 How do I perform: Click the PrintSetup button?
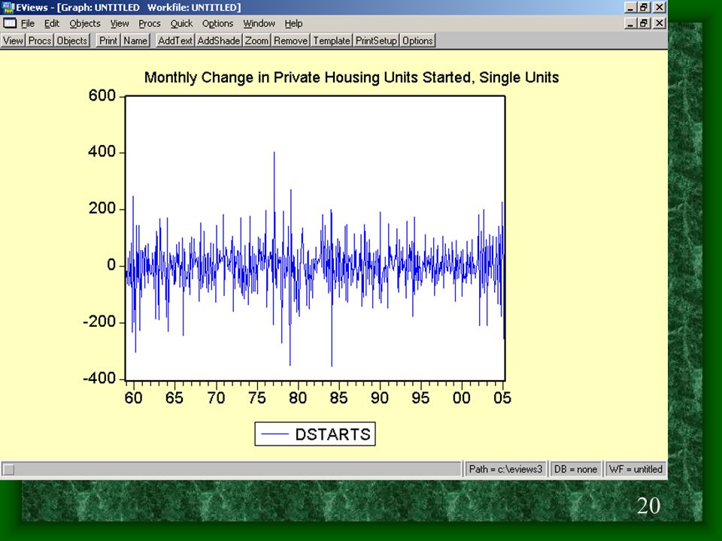pyautogui.click(x=376, y=41)
